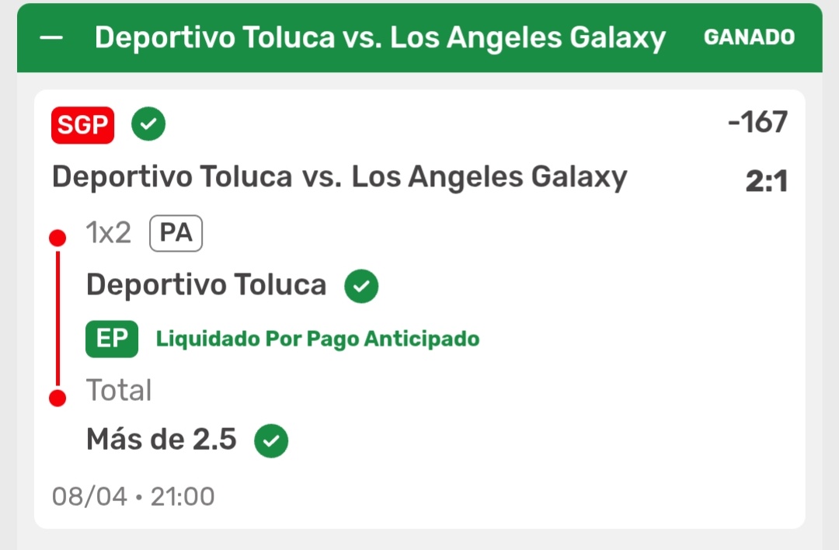
Task: Tap the PA outlined badge
Action: 176,233
